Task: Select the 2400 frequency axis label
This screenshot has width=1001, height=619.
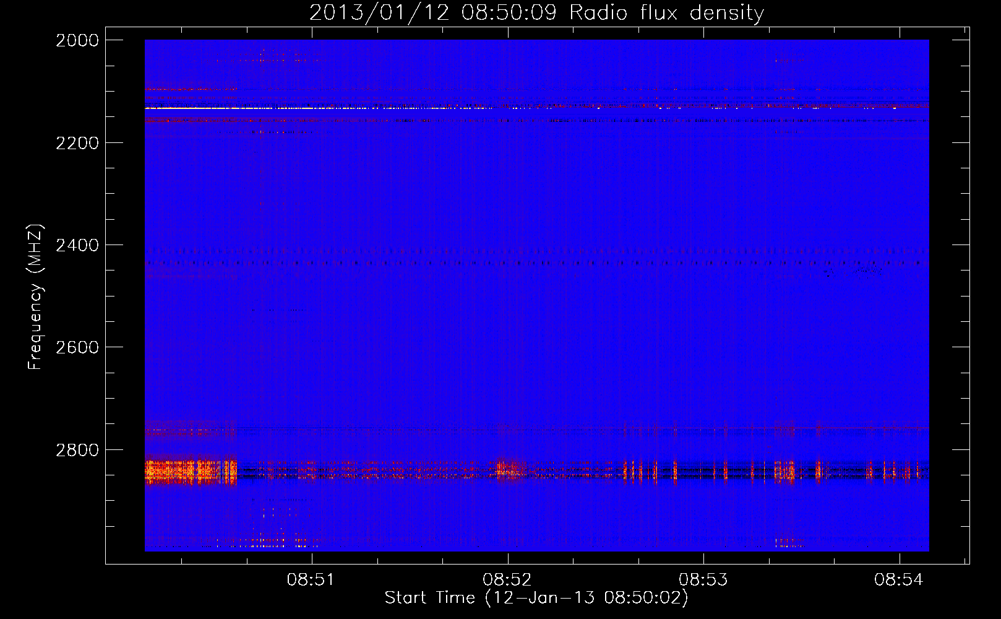Action: coord(77,245)
